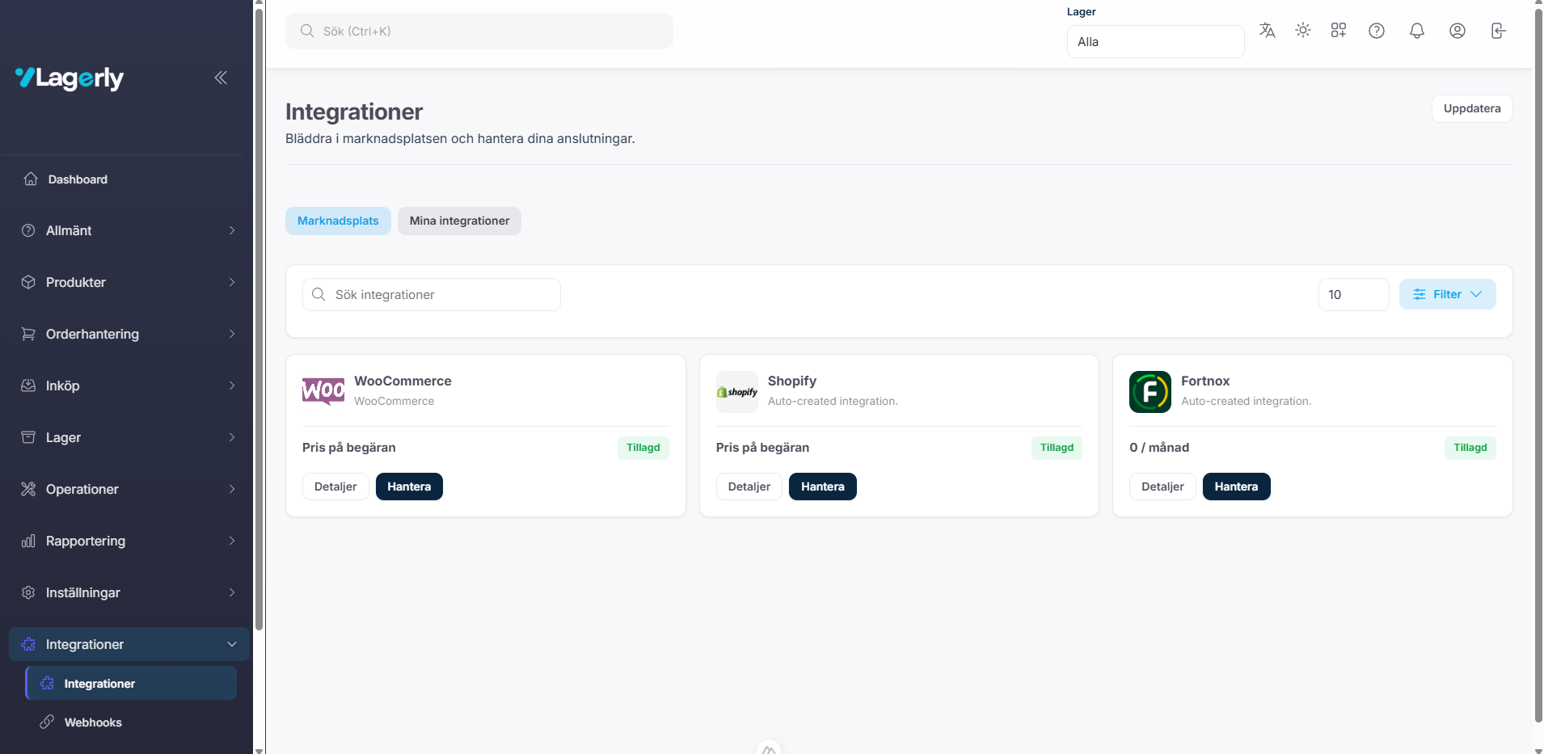Select the Marknadsplats tab
1544x754 pixels.
338,220
